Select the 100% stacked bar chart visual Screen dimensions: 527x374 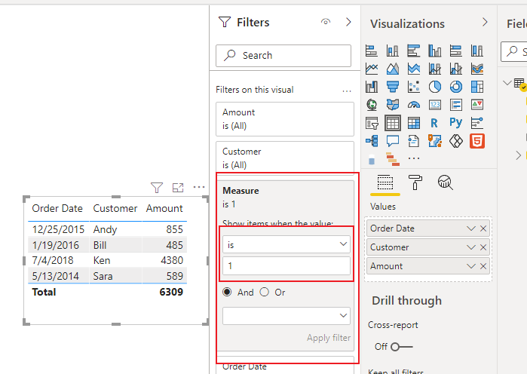(456, 51)
